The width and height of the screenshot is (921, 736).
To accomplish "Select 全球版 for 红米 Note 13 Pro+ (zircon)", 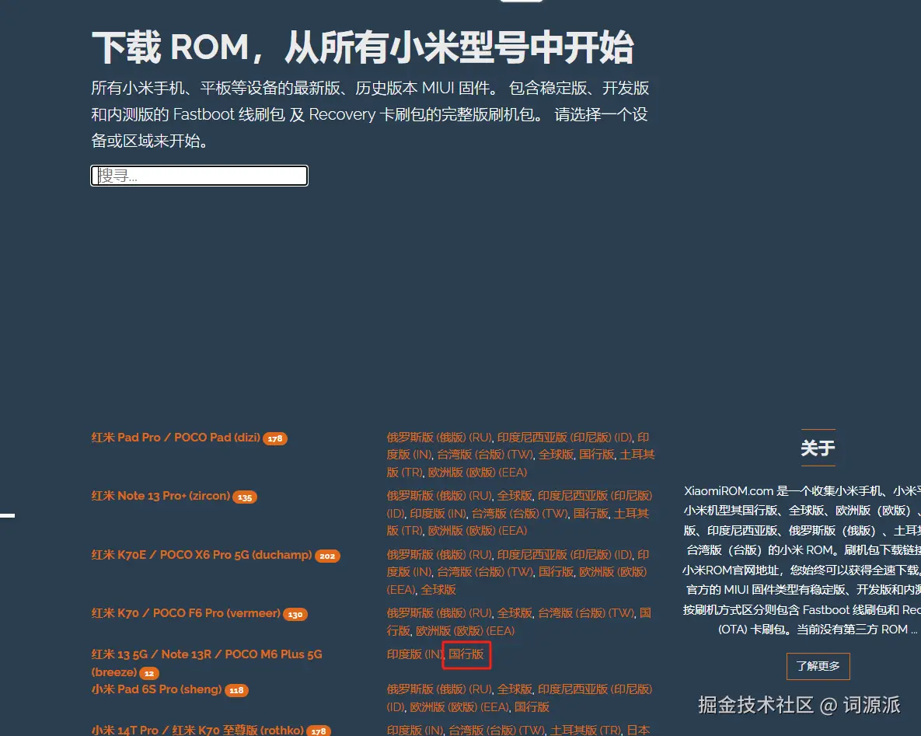I will 515,496.
